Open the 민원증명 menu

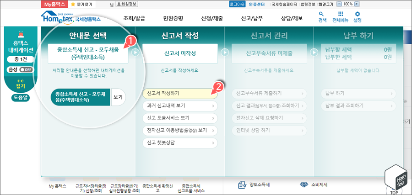tap(173, 18)
